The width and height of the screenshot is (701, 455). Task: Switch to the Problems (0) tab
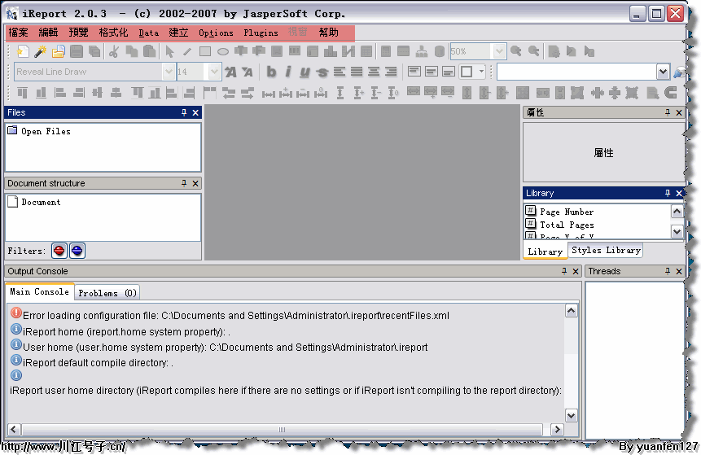click(x=107, y=293)
